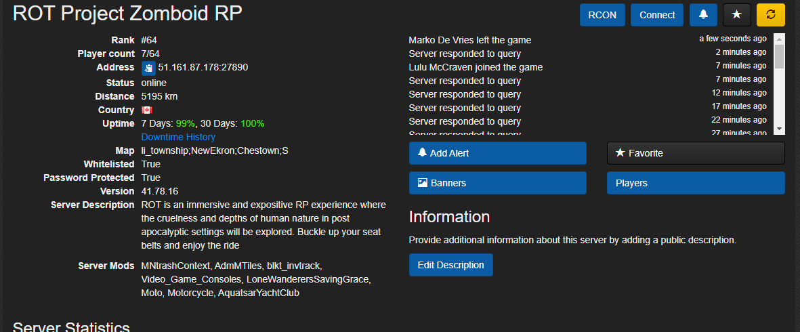
Task: Click the event log scrollbar thumb
Action: (x=779, y=56)
